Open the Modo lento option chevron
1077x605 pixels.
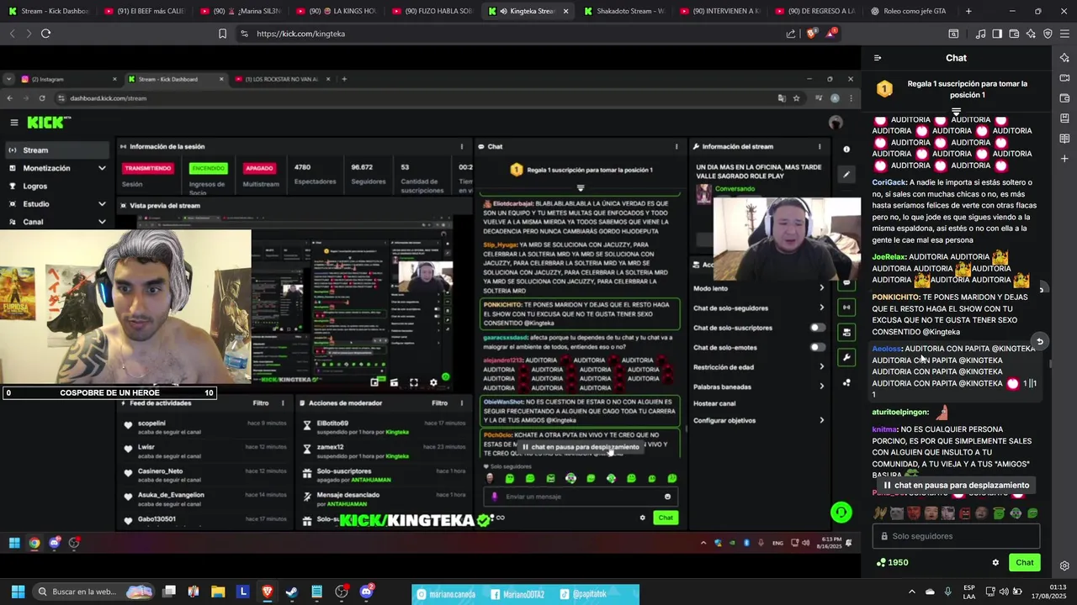822,287
